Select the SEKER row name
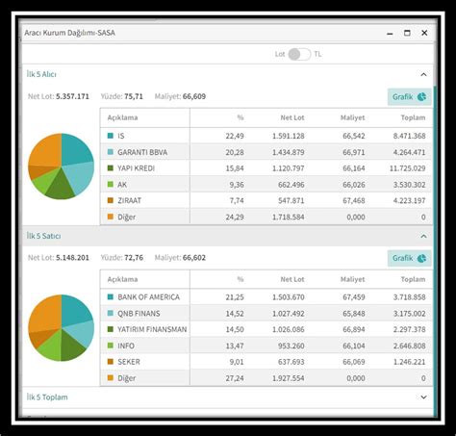Screen dimensions: 456x436 (x=129, y=362)
